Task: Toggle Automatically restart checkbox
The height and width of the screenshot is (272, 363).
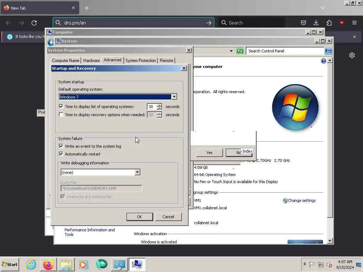Action: click(61, 154)
